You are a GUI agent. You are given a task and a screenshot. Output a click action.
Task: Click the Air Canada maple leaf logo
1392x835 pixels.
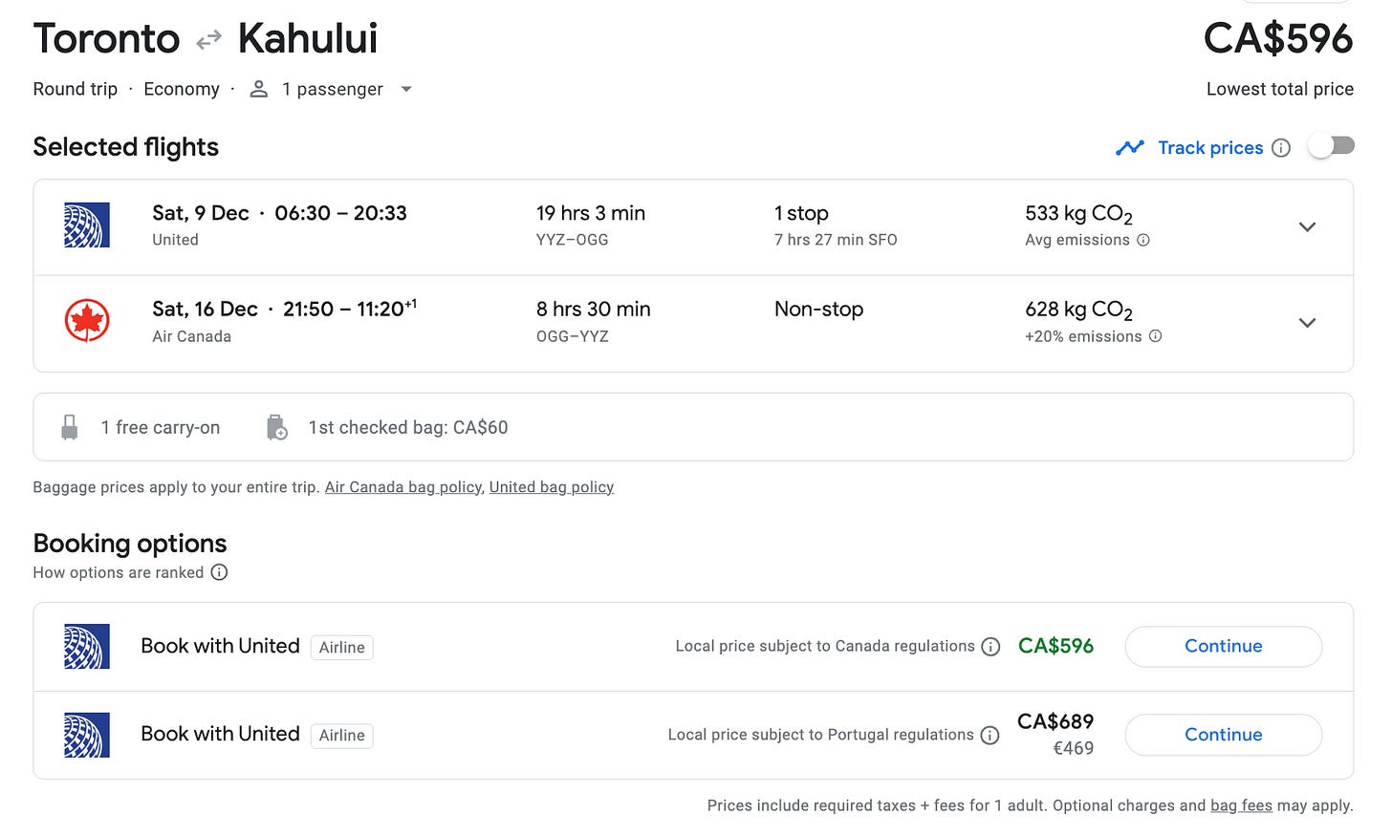(x=87, y=321)
